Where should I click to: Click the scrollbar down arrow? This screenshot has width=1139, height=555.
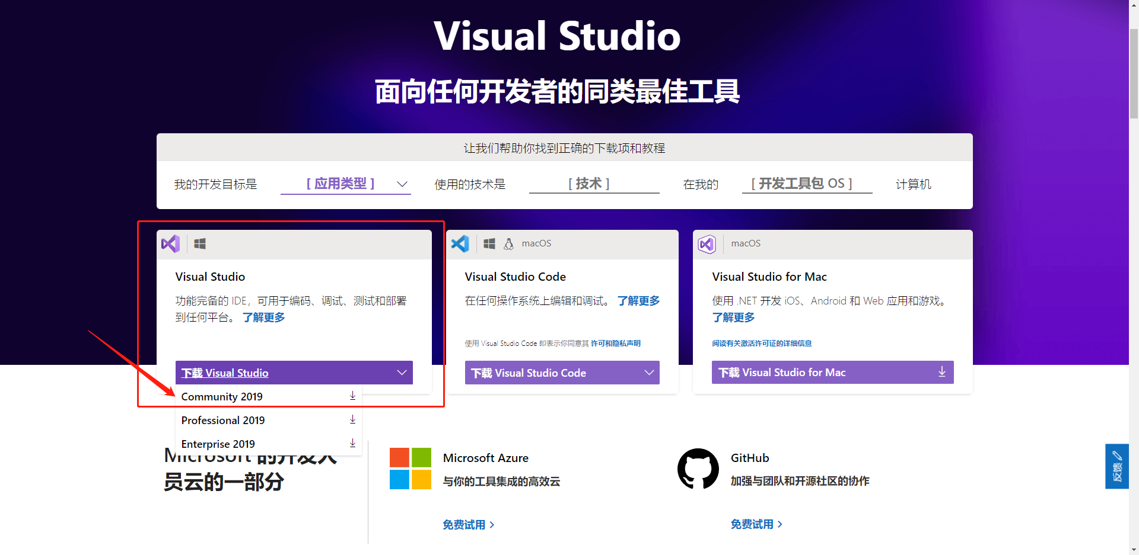pyautogui.click(x=1134, y=550)
